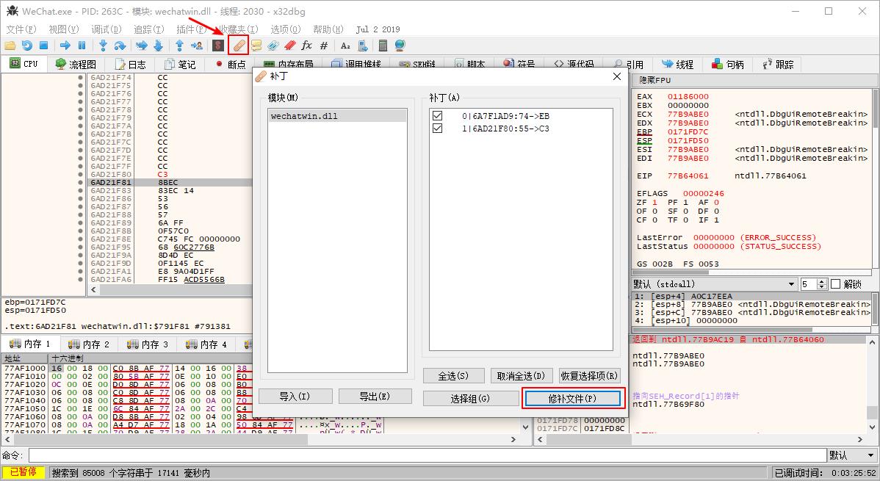
Task: Open the 调试(D) menu
Action: click(x=105, y=29)
